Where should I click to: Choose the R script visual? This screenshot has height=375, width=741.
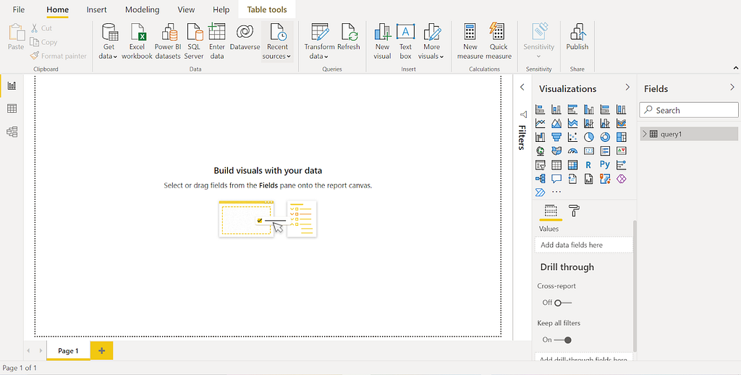[x=589, y=165]
